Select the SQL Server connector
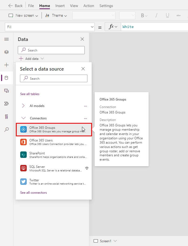This screenshot has width=188, height=246. (54, 168)
